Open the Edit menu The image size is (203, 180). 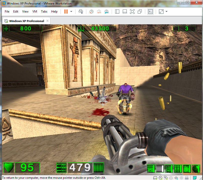(16, 12)
